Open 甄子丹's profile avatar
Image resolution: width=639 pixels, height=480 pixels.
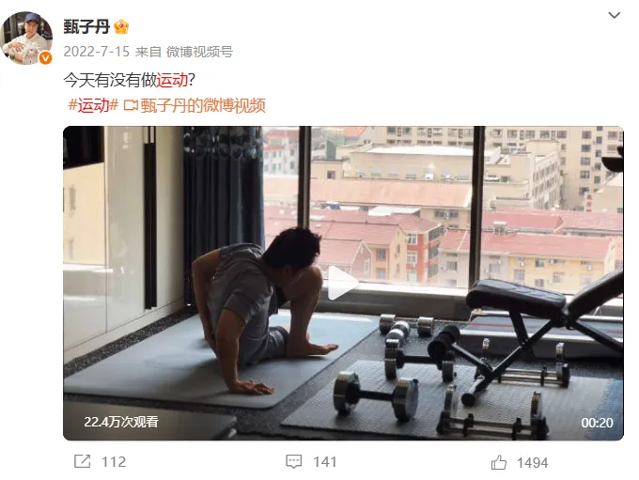(27, 38)
